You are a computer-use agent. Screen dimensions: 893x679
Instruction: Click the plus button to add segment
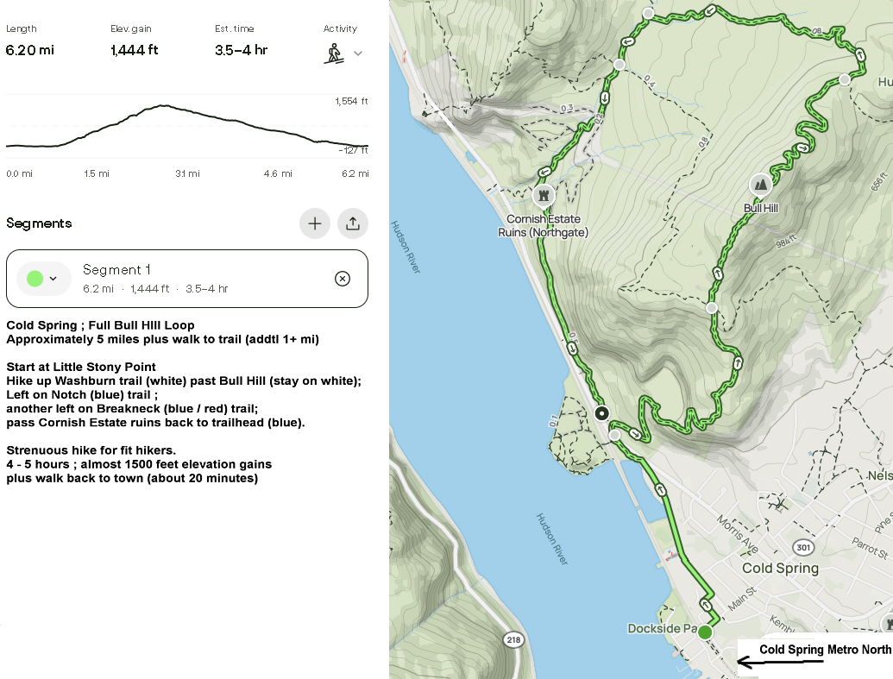[315, 223]
